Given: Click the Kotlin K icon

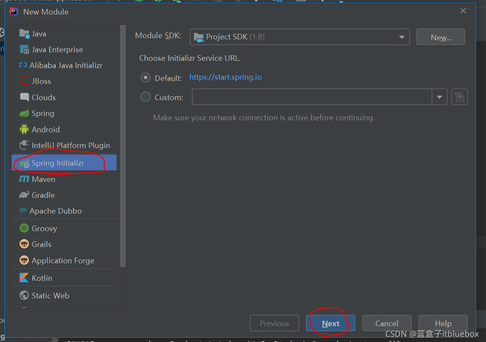Looking at the screenshot, I should point(24,278).
